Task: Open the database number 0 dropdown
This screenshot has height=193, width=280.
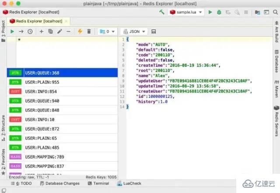Action: click(107, 31)
